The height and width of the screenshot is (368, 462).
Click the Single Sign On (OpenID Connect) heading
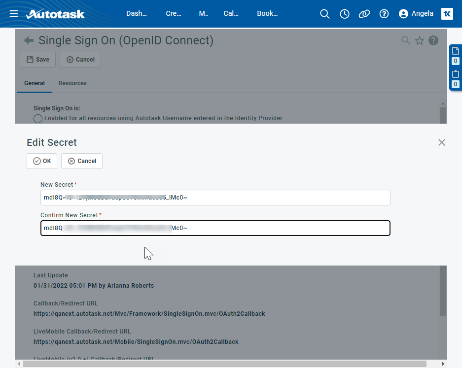point(126,40)
